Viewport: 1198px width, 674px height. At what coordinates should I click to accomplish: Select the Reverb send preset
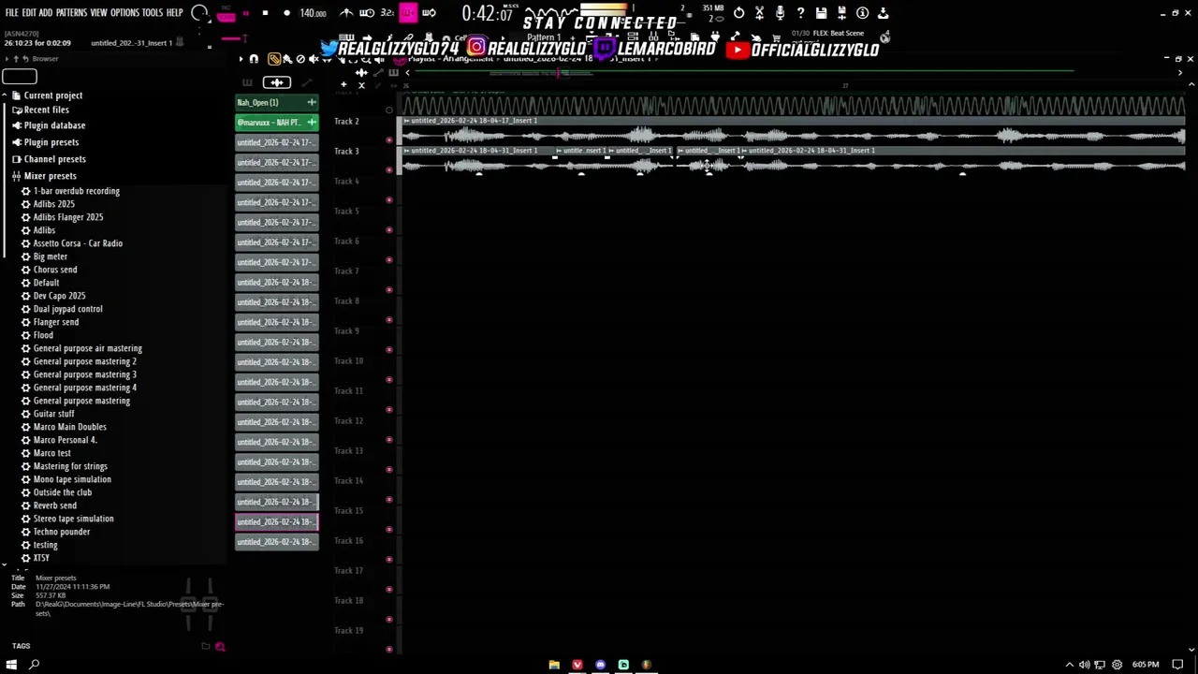point(54,505)
